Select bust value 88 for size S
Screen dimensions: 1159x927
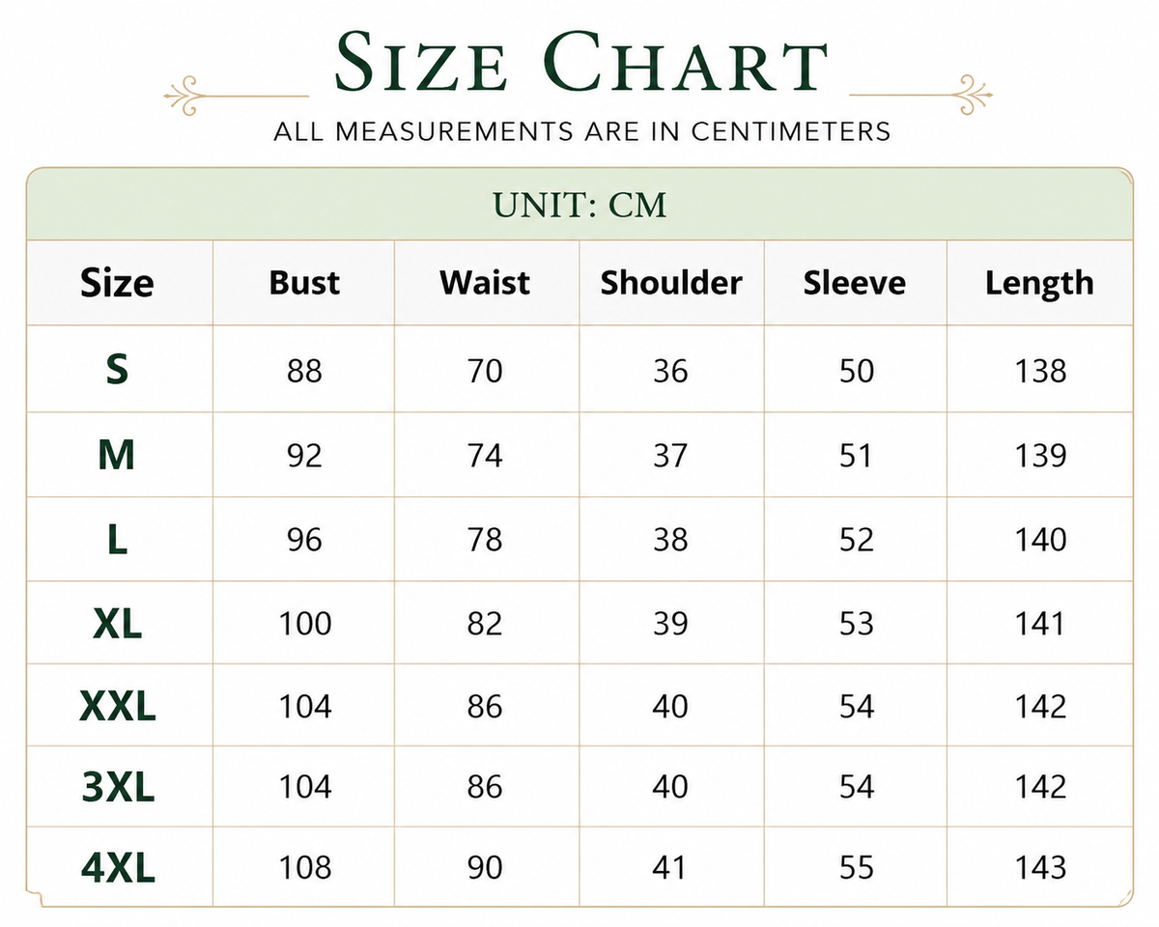(x=304, y=371)
